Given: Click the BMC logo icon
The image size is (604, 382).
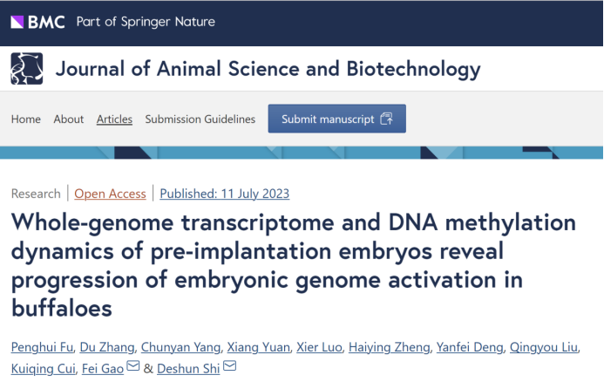Looking at the screenshot, I should pyautogui.click(x=37, y=22).
